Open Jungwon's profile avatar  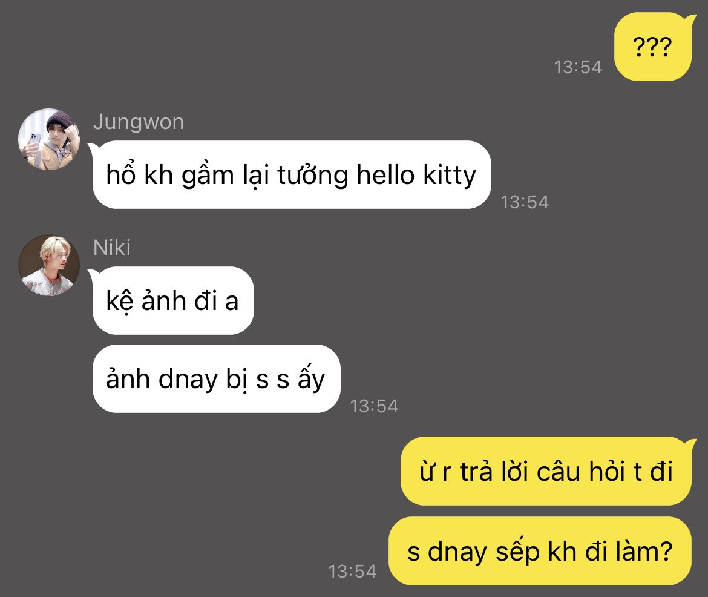[x=49, y=139]
